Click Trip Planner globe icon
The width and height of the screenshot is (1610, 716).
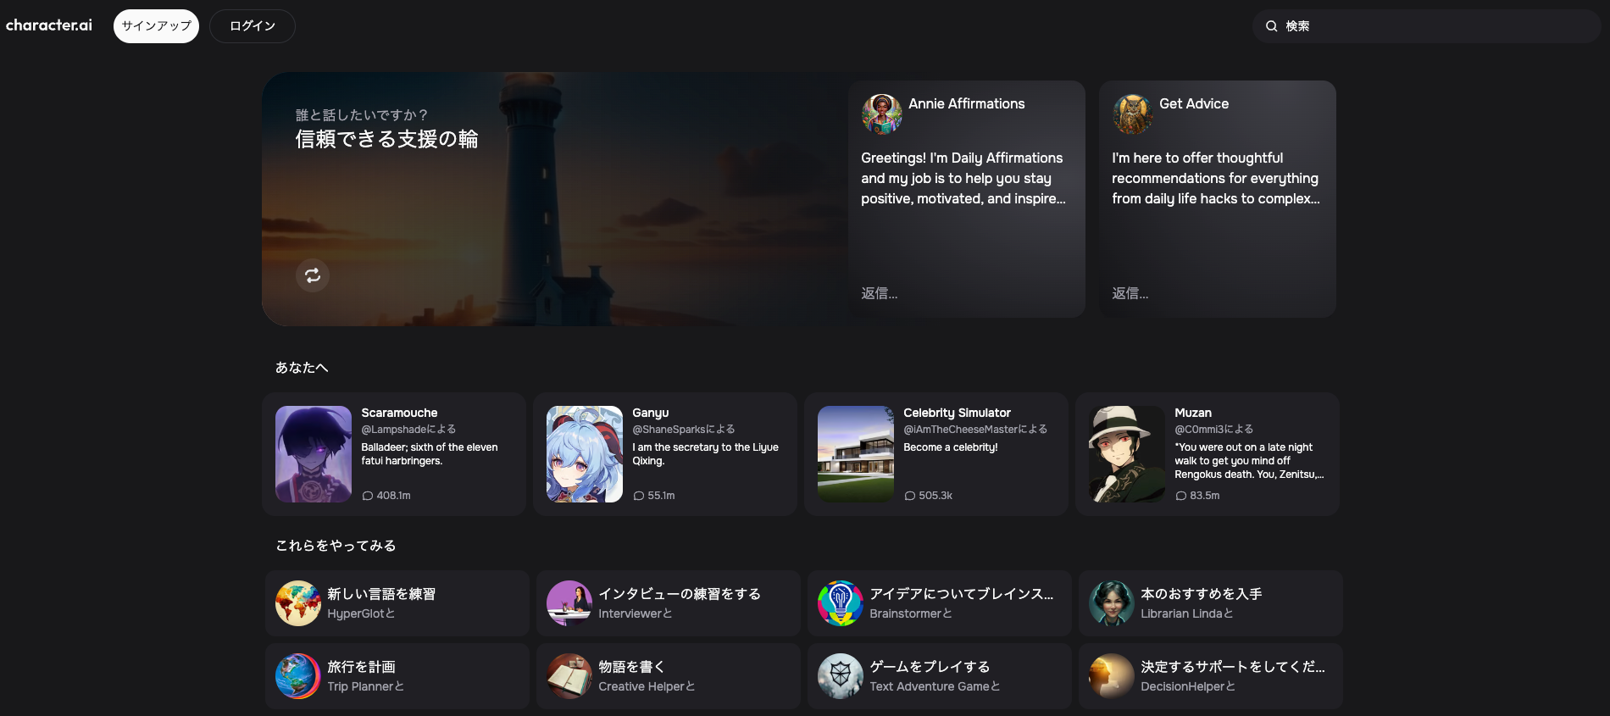coord(298,676)
